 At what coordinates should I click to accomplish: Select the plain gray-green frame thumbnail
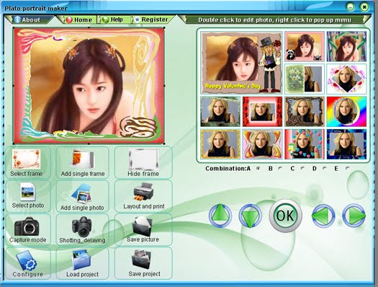pyautogui.click(x=220, y=112)
